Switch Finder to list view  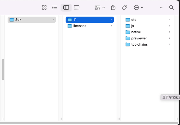pos(55,8)
